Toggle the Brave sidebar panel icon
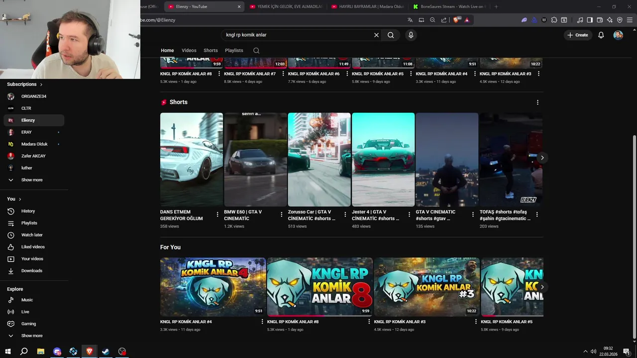 [590, 20]
